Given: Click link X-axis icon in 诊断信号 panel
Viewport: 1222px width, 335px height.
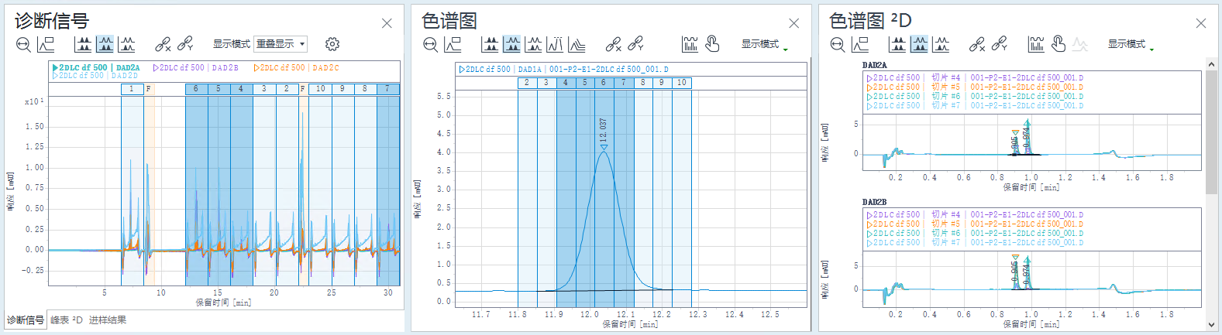Looking at the screenshot, I should (163, 44).
